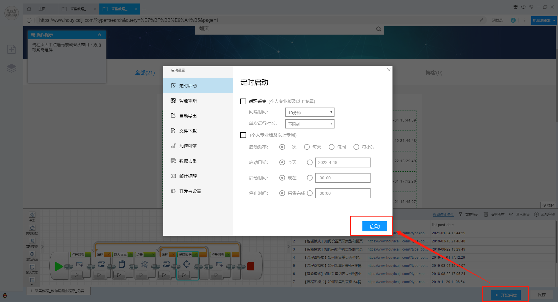Click the pencil edit icon in the address bar

tap(482, 20)
